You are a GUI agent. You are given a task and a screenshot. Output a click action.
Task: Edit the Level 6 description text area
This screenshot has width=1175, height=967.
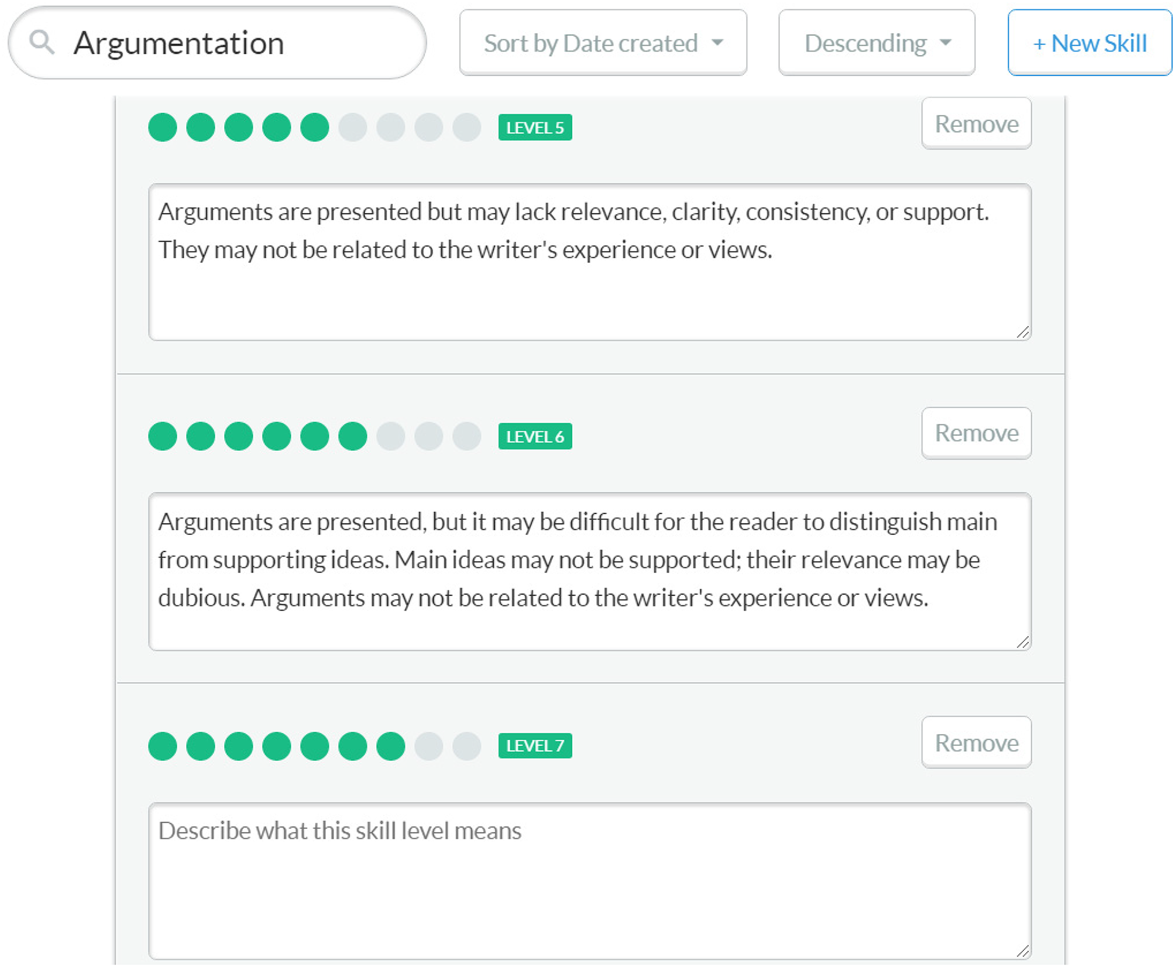[x=590, y=572]
